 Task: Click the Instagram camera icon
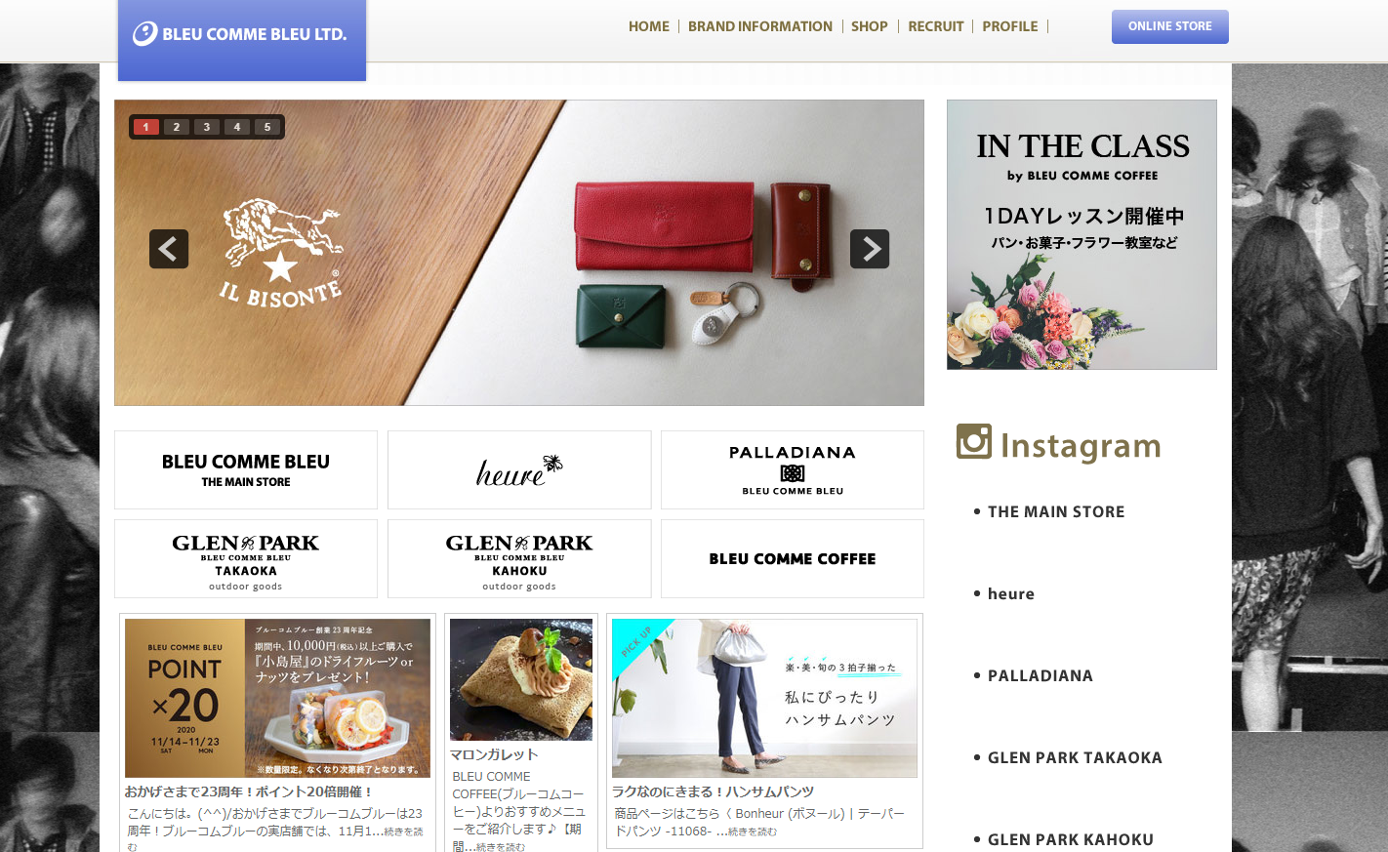click(974, 441)
